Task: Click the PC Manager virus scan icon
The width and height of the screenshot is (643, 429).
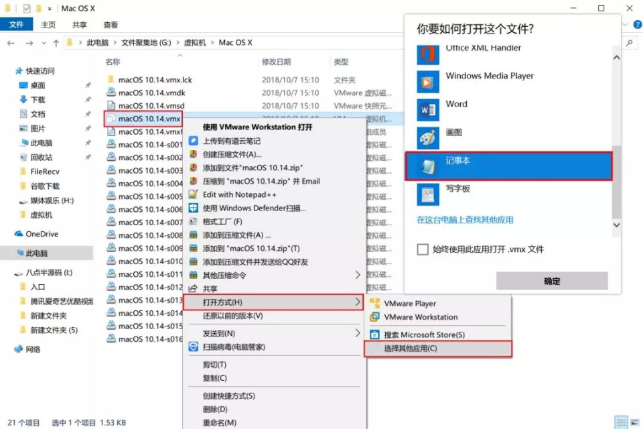Action: pos(193,347)
